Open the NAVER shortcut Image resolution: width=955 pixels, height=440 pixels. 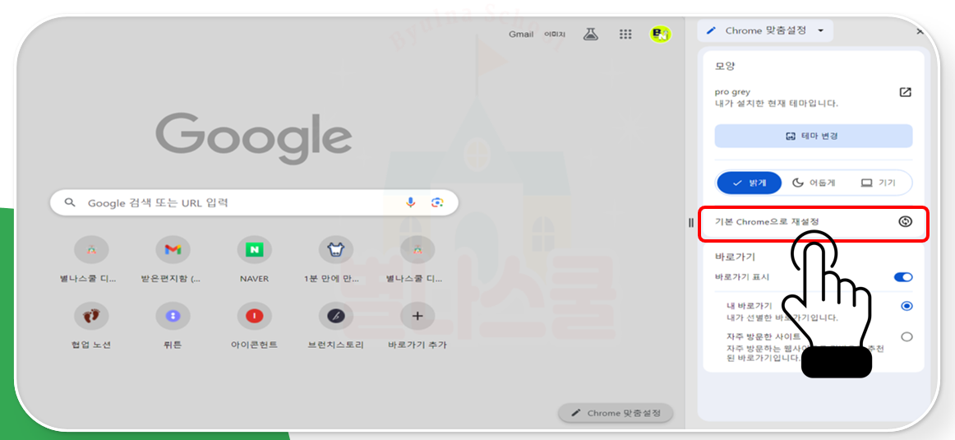[255, 259]
